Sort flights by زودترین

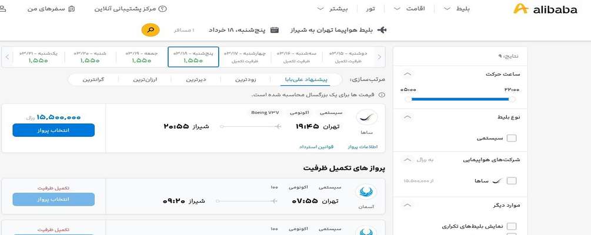246,79
